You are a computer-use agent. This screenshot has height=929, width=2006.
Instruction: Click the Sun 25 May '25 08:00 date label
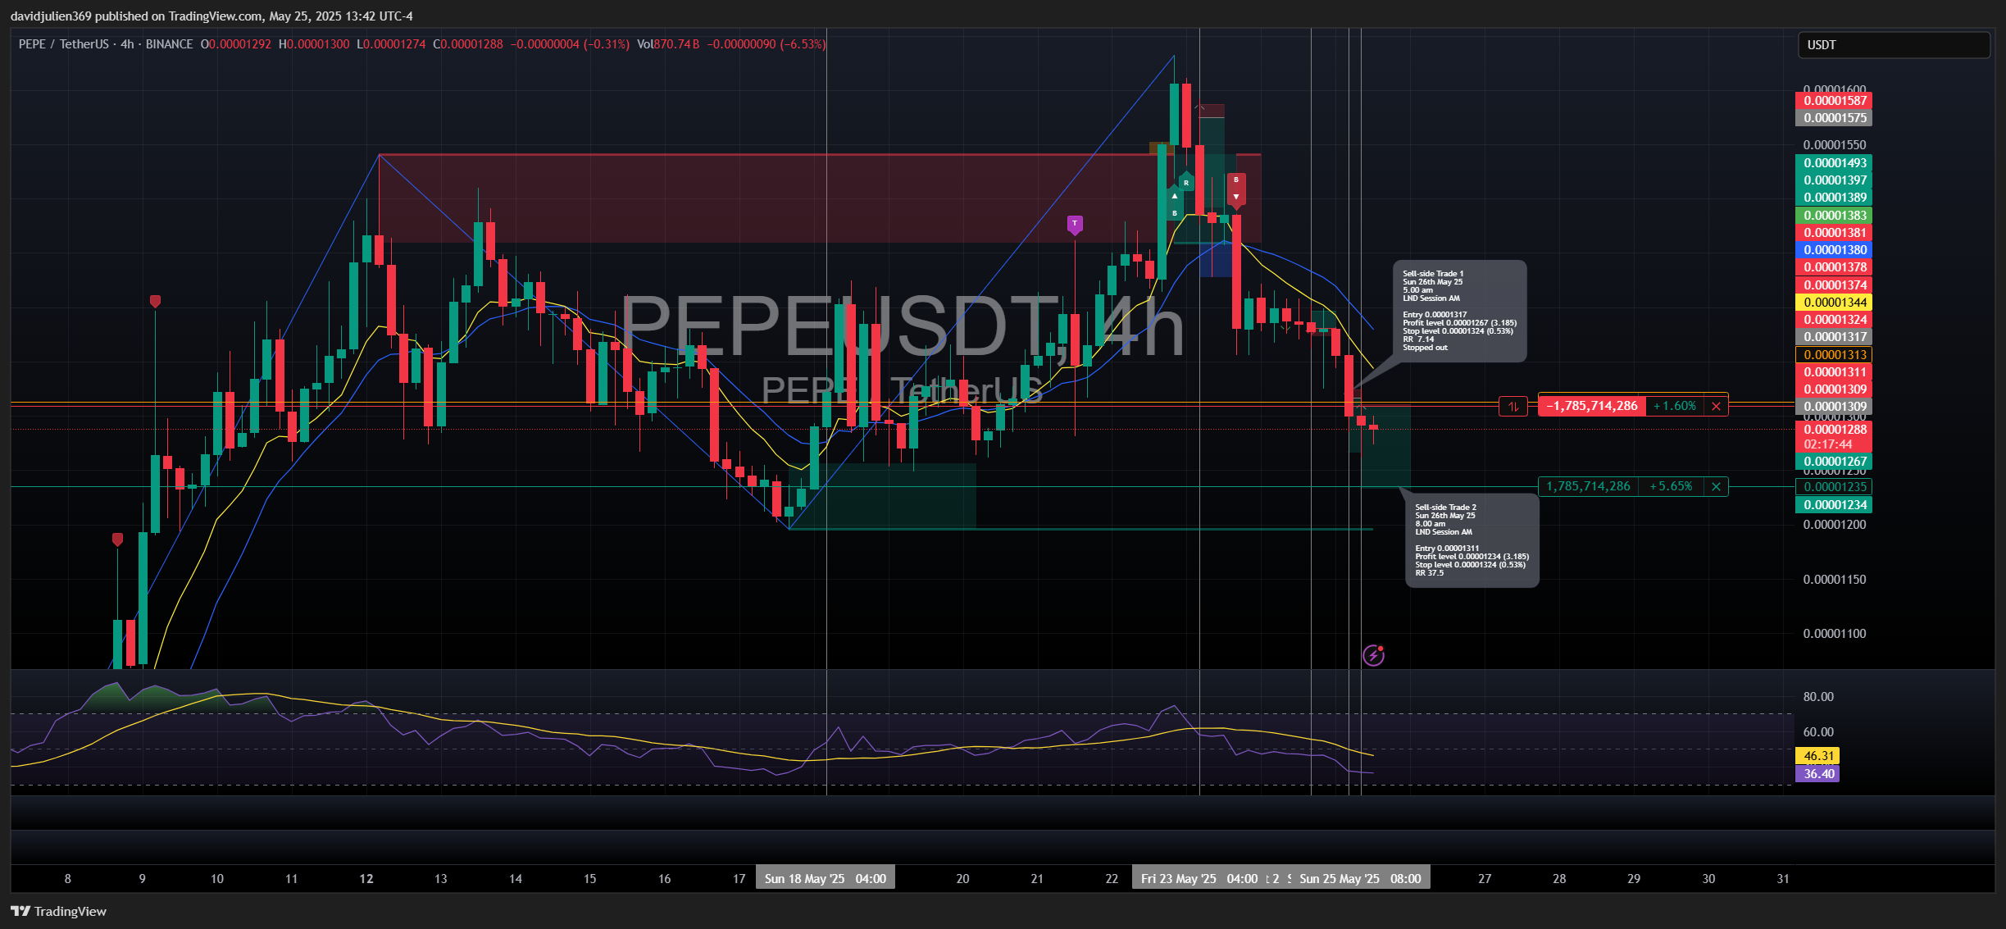tap(1360, 878)
